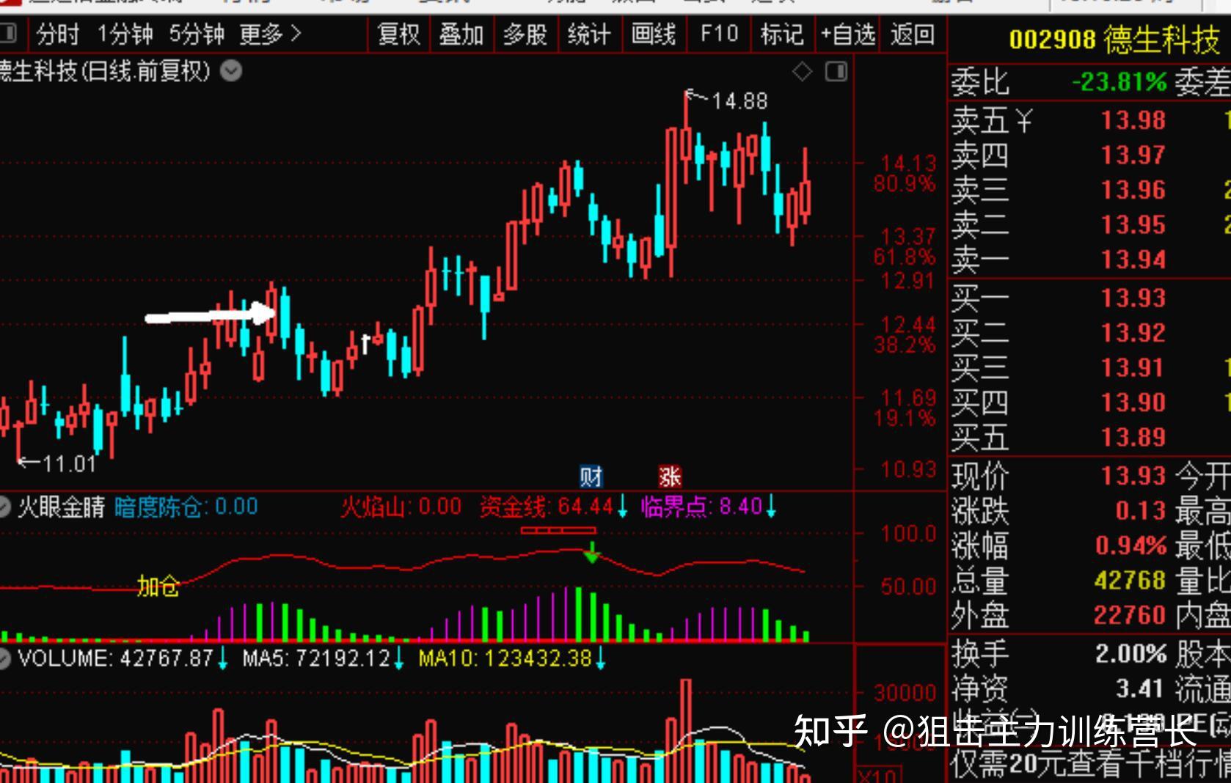
Task: Open F10 company information
Action: (717, 34)
